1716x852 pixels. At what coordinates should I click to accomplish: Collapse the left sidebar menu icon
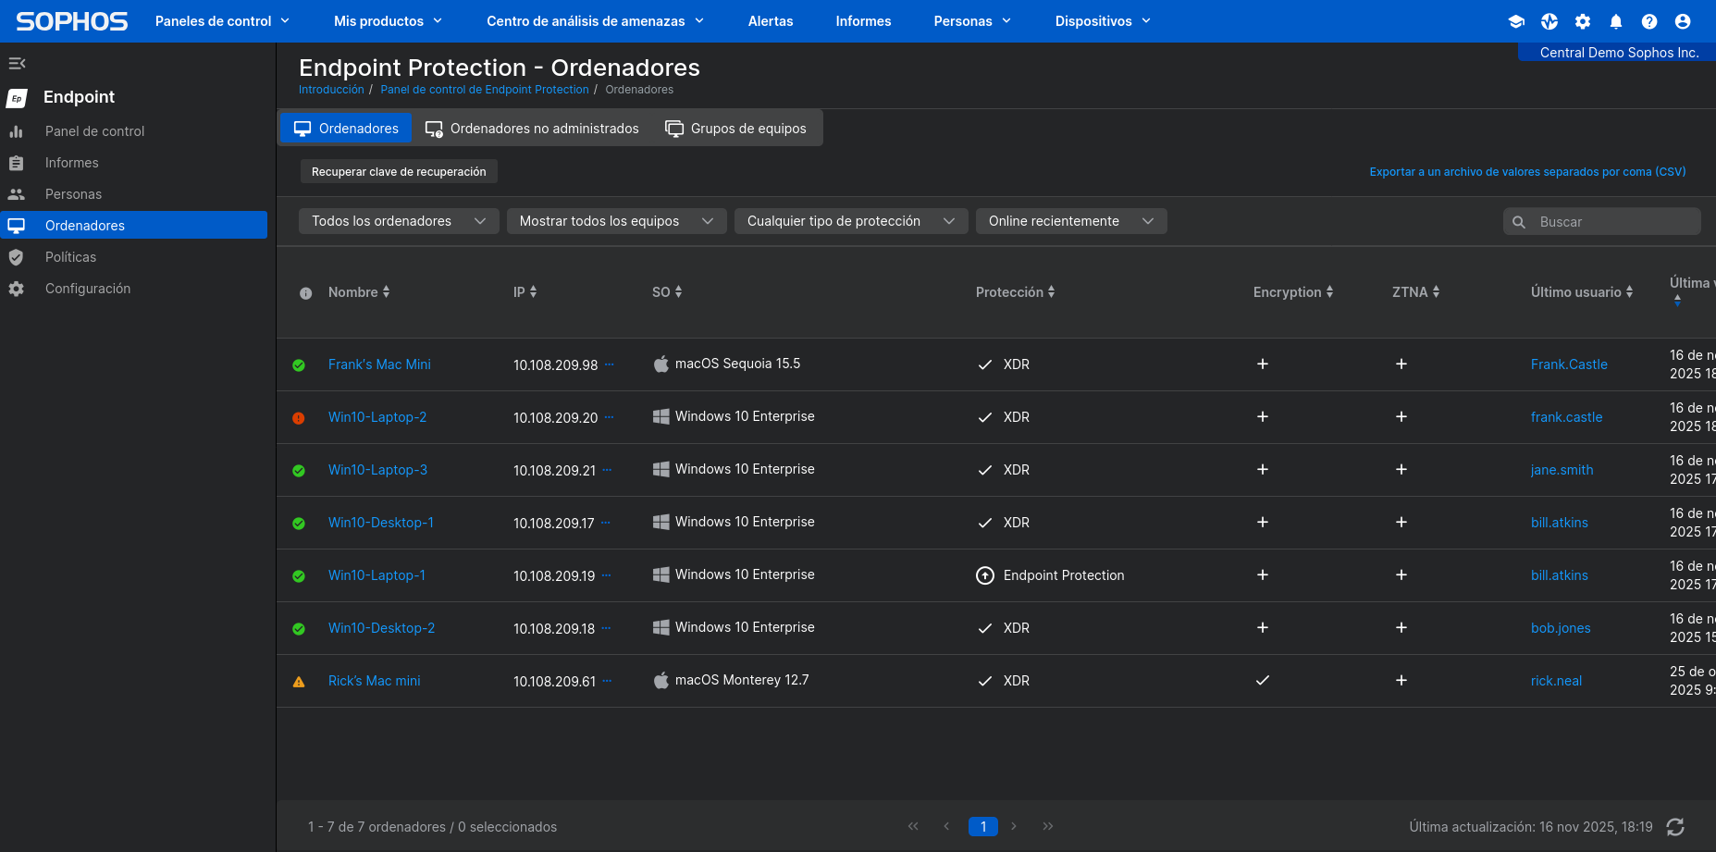coord(17,64)
